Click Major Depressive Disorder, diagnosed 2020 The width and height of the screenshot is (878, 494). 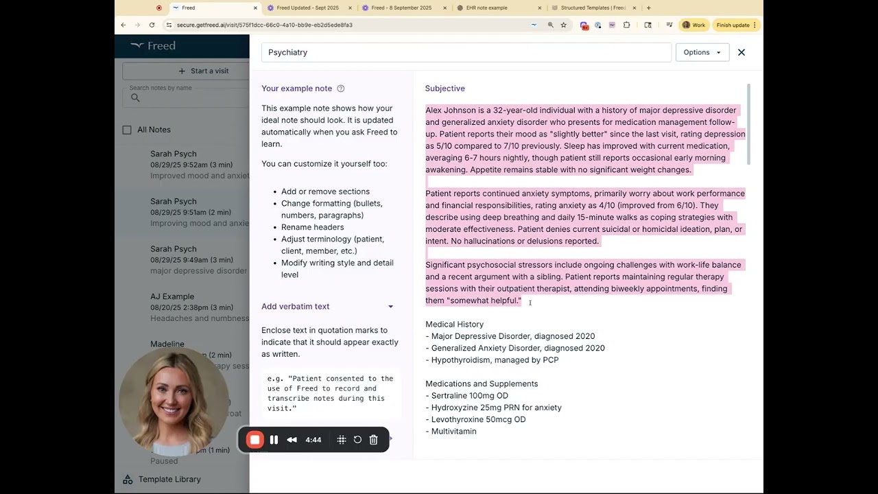pos(510,336)
